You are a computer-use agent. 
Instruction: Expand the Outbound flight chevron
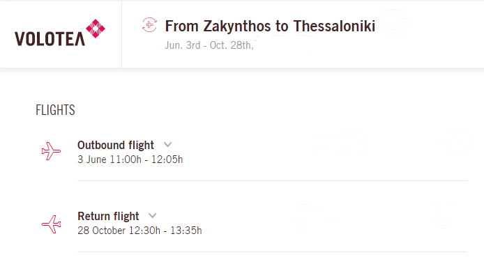click(167, 144)
